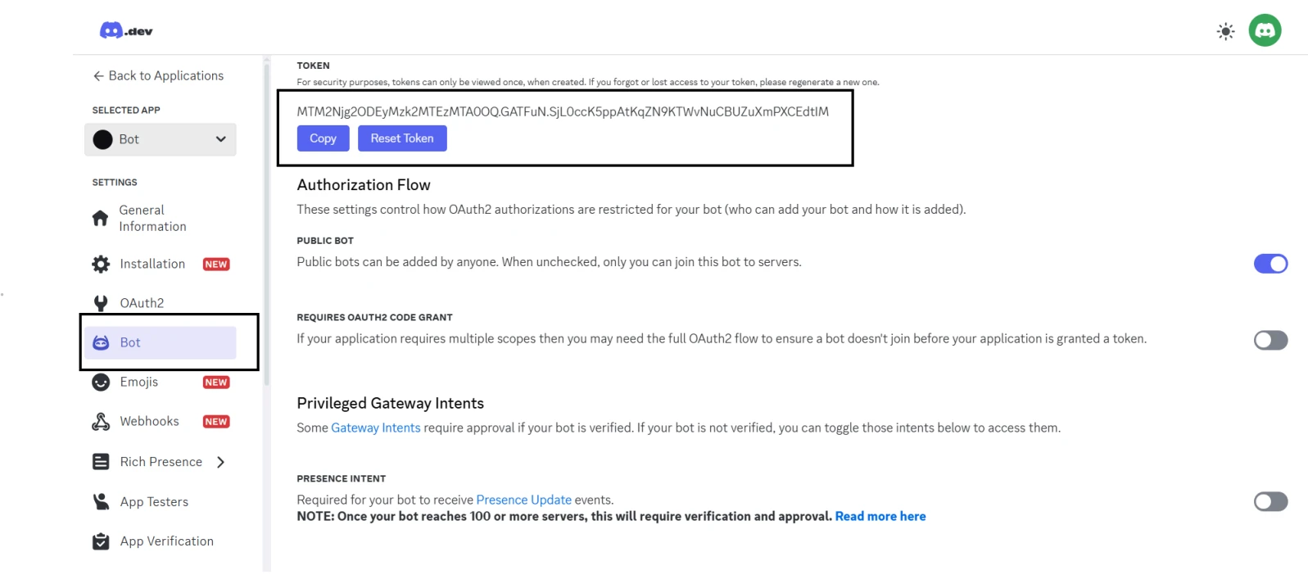The width and height of the screenshot is (1308, 584).
Task: Click the App Testers icon
Action: (x=101, y=501)
